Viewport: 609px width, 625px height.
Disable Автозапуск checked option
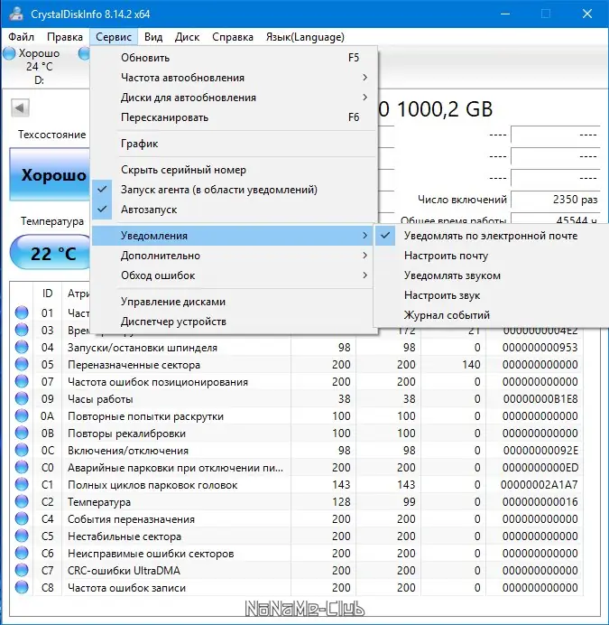click(x=149, y=210)
